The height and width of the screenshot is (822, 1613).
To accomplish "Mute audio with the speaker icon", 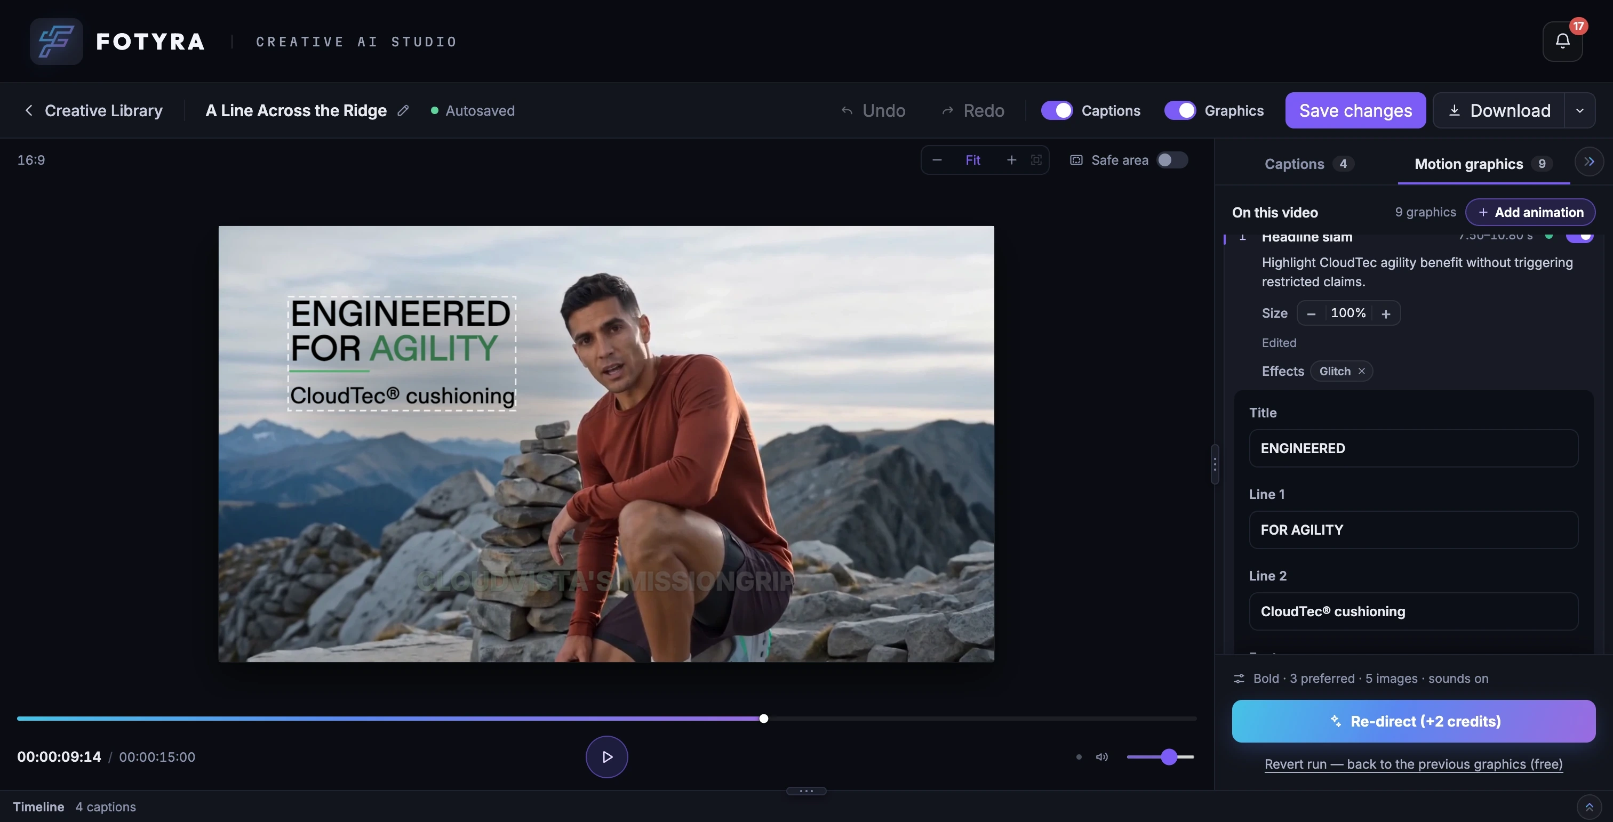I will tap(1101, 757).
